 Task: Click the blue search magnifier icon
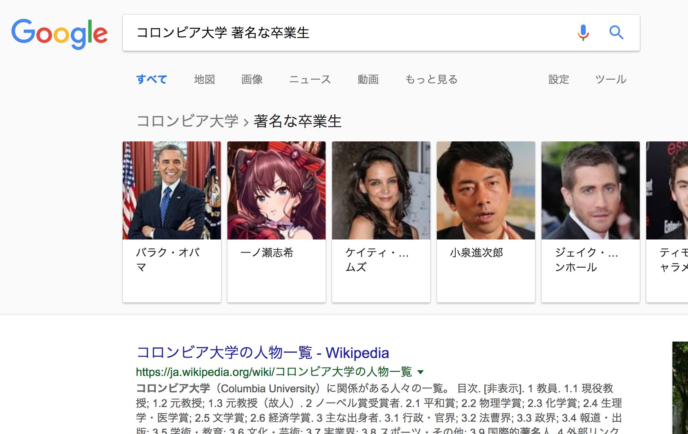pos(616,32)
